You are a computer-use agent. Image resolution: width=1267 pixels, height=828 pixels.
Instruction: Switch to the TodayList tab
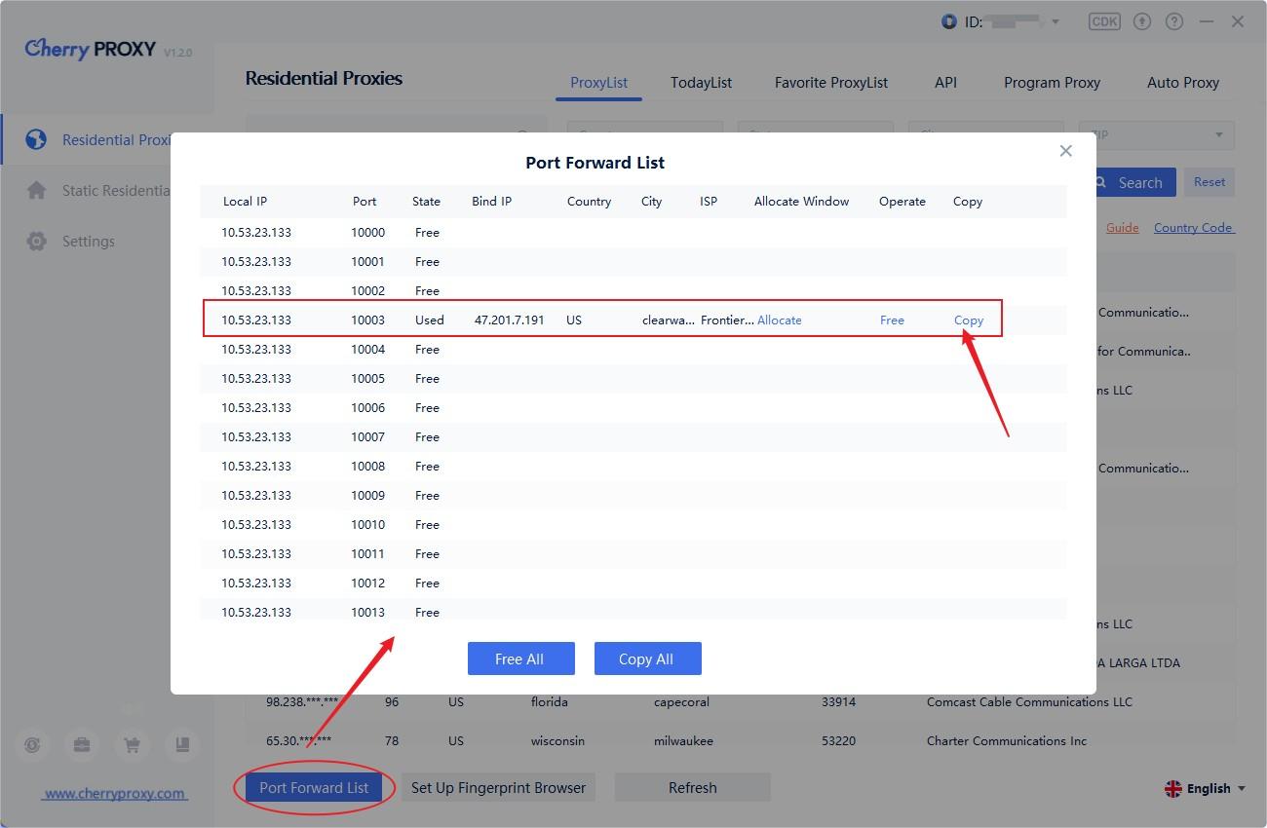(701, 83)
